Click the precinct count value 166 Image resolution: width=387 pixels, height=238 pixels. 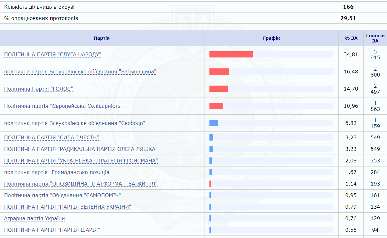pos(348,7)
